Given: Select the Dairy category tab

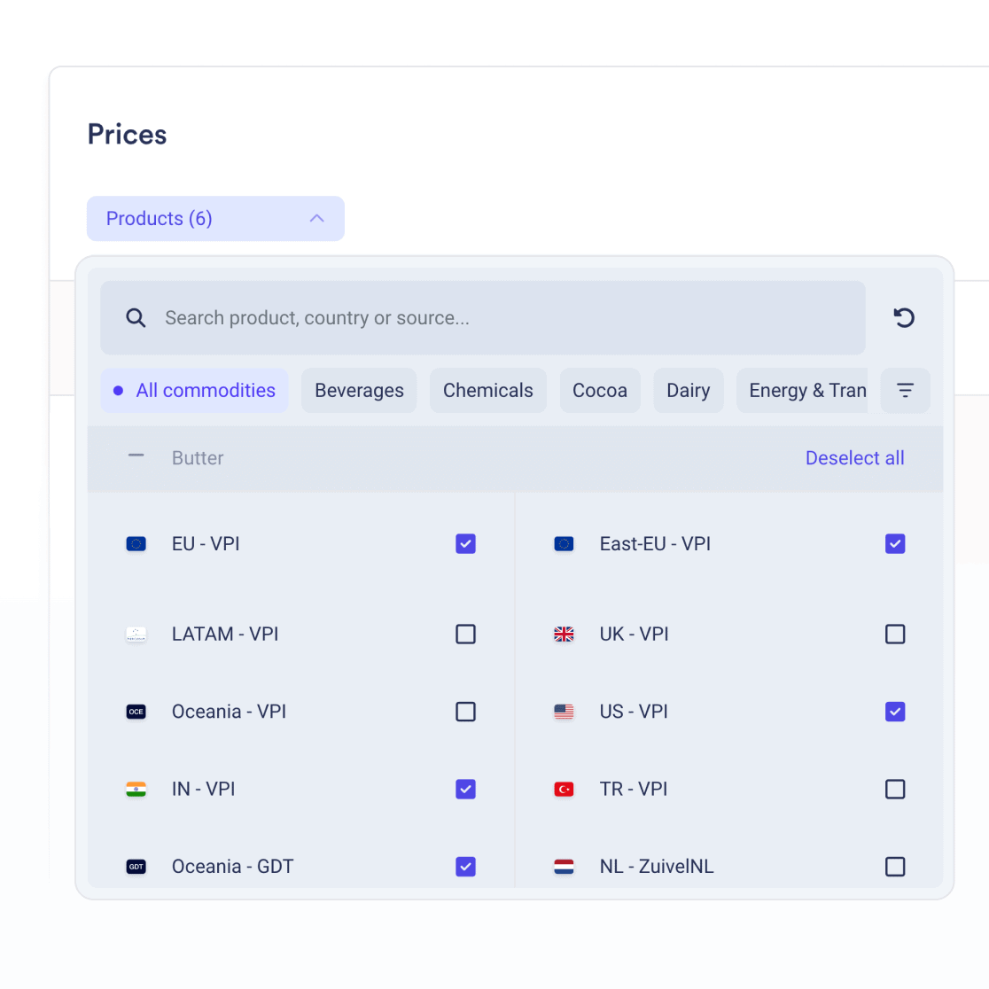Looking at the screenshot, I should [x=688, y=391].
